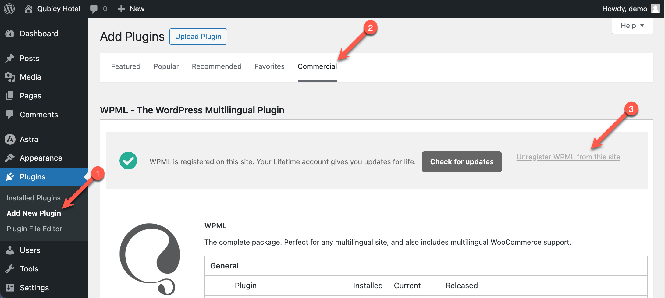Open Comments via the speech bubble icon

pos(10,114)
